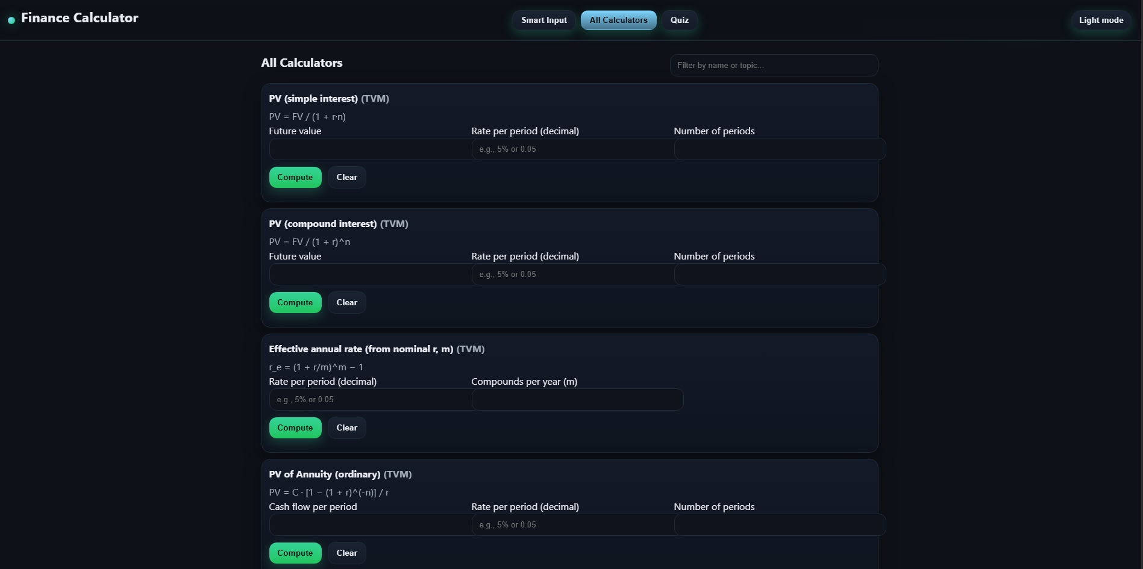Click Compounds per year (m) input field
Viewport: 1143px width, 569px height.
point(577,399)
